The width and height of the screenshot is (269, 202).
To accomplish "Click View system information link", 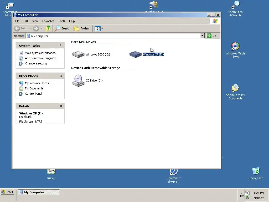I will click(x=40, y=53).
